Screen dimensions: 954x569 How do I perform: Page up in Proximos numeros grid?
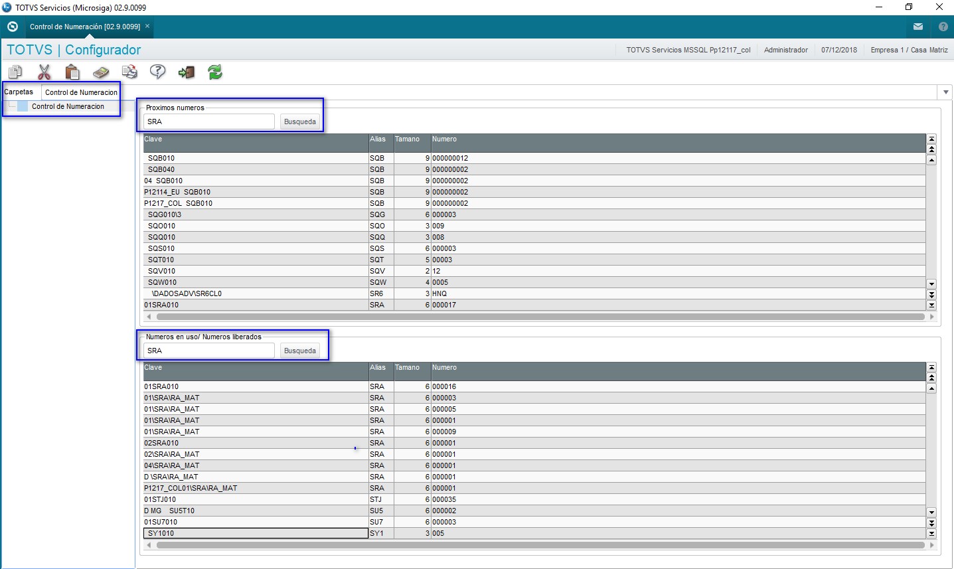931,149
